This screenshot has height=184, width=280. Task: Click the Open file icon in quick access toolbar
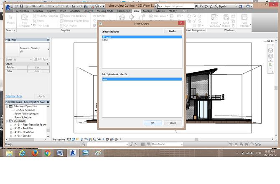tap(16, 6)
